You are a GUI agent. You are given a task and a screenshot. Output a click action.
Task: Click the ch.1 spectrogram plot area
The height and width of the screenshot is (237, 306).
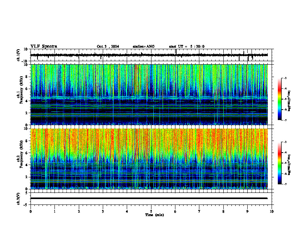pos(149,94)
